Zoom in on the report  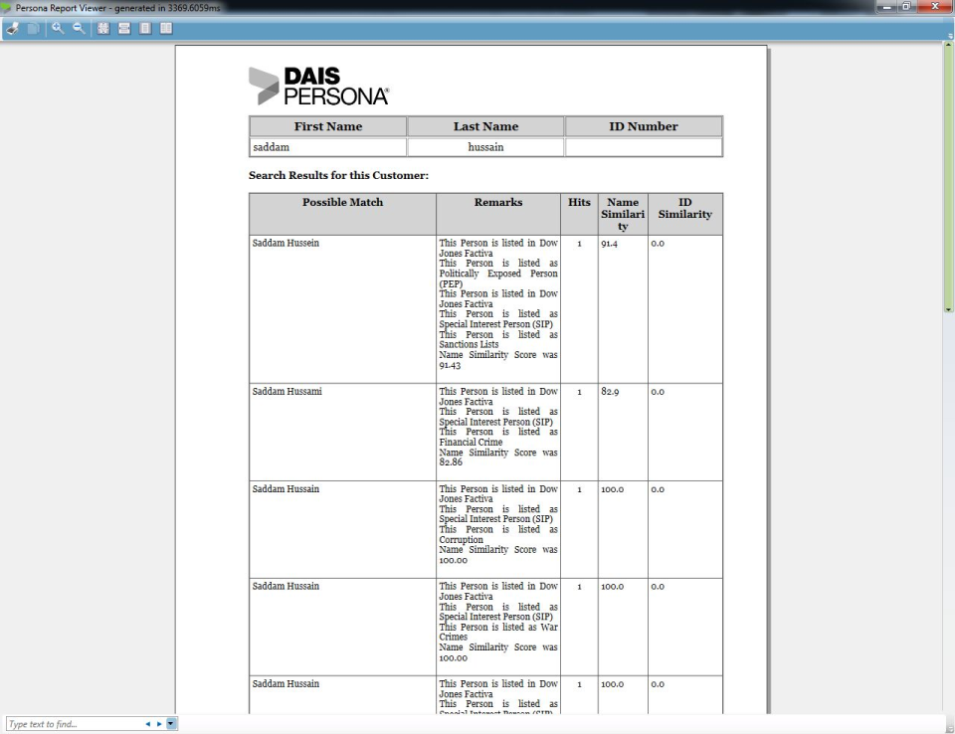pyautogui.click(x=59, y=29)
